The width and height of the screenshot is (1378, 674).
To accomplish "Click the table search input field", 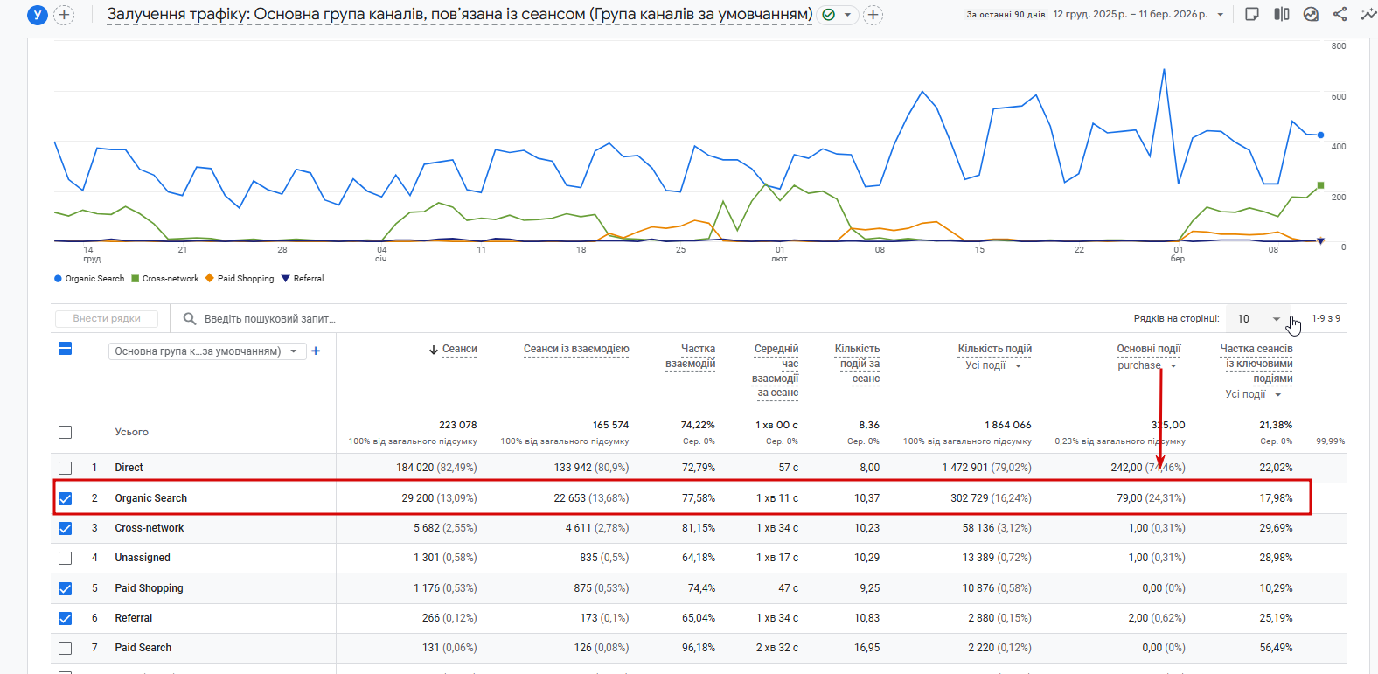I will click(269, 319).
